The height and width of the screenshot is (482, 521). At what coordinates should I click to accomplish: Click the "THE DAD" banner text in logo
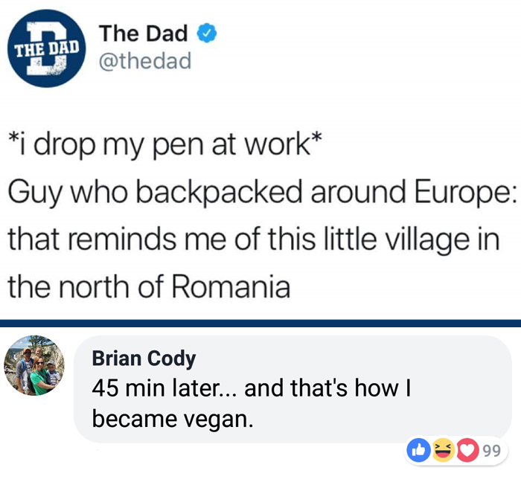[x=46, y=48]
